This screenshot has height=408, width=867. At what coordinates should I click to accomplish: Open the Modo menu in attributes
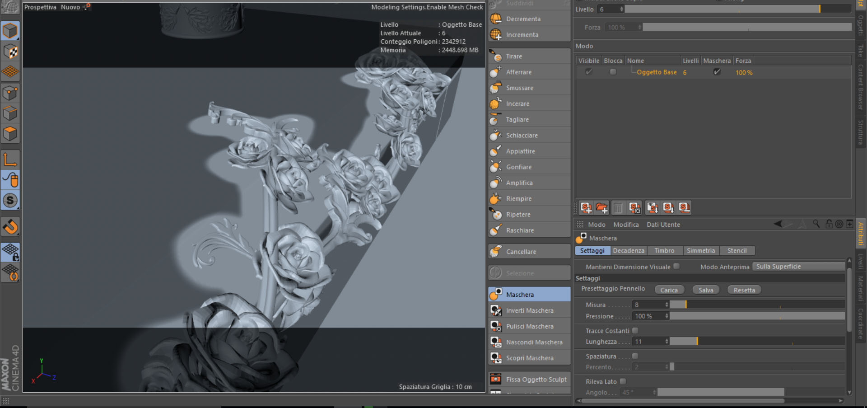[597, 225]
